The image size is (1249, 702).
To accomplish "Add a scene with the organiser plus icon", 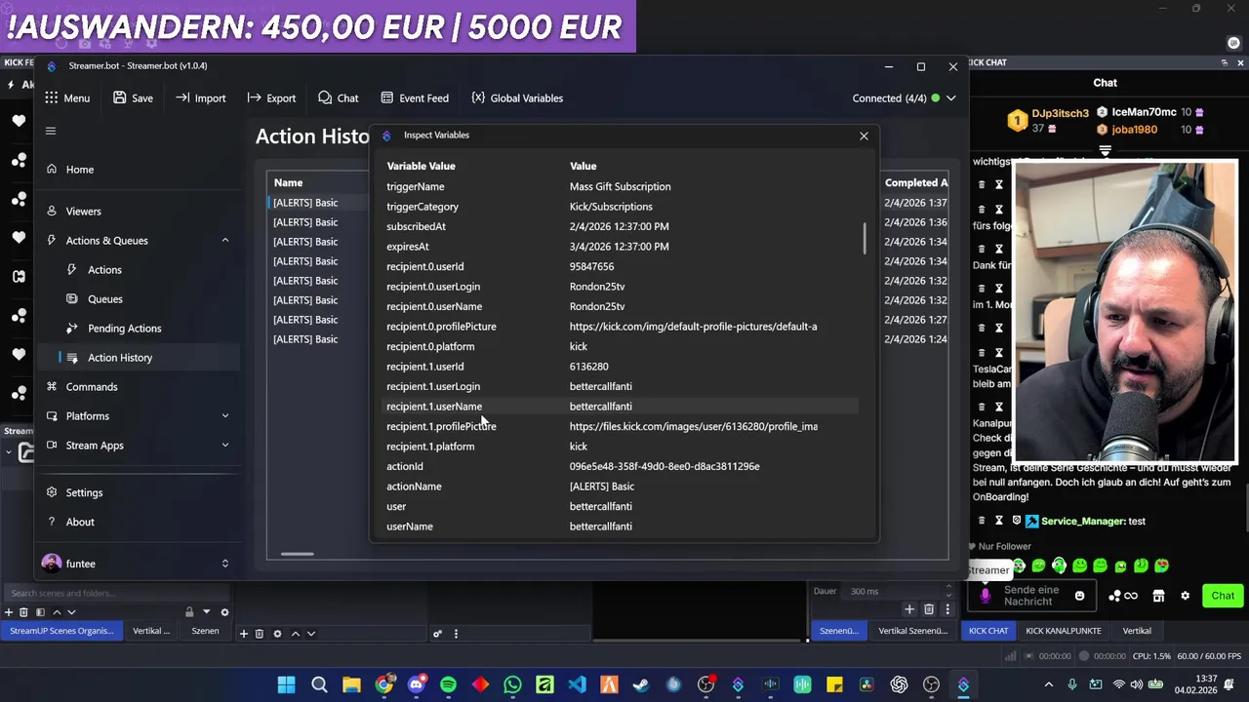I will click(x=9, y=612).
